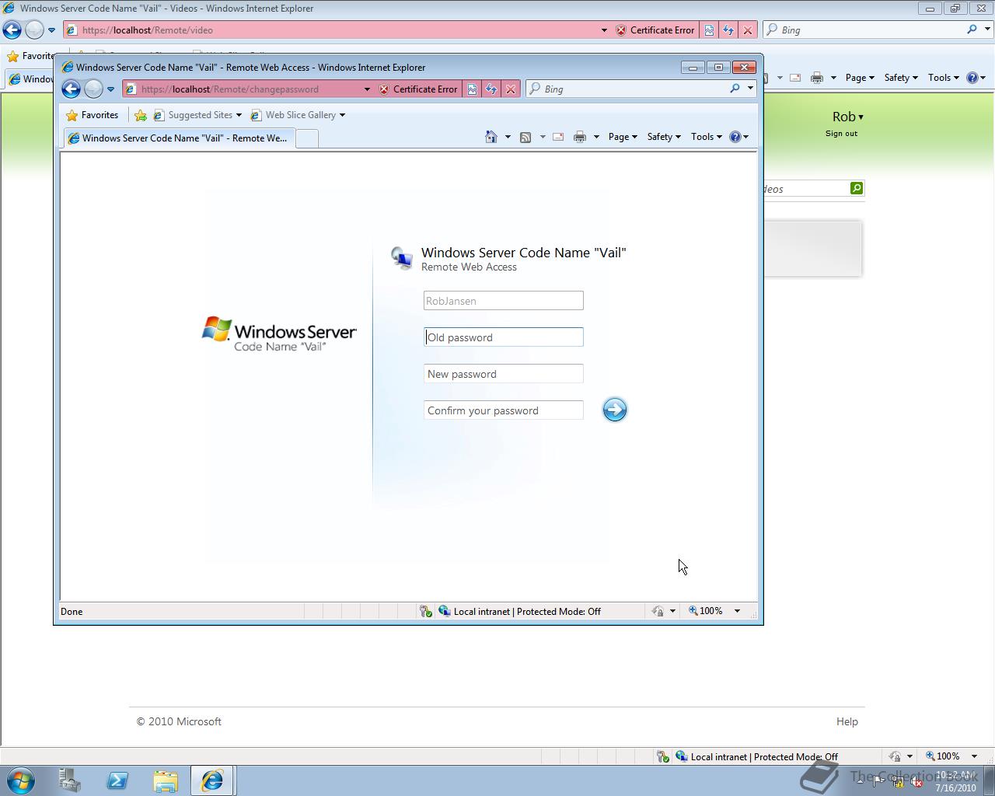Click Windows Start button
This screenshot has width=995, height=796.
[x=21, y=780]
